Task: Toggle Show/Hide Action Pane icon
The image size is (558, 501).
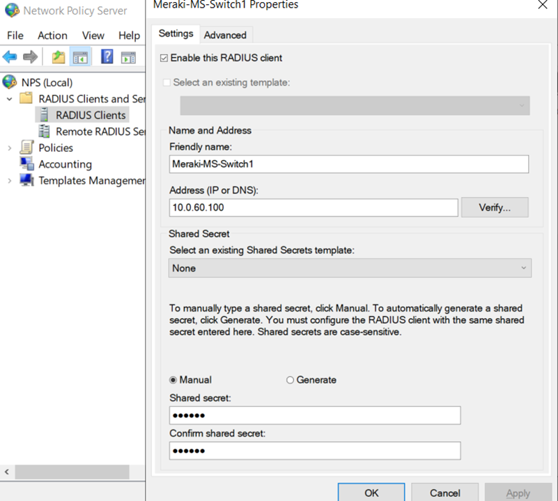Action: click(x=128, y=57)
